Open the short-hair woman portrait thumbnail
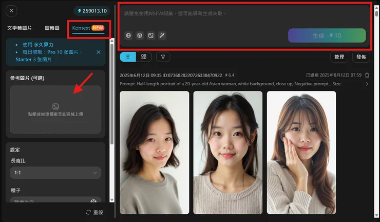Image resolution: width=380 pixels, height=222 pixels. [155, 153]
